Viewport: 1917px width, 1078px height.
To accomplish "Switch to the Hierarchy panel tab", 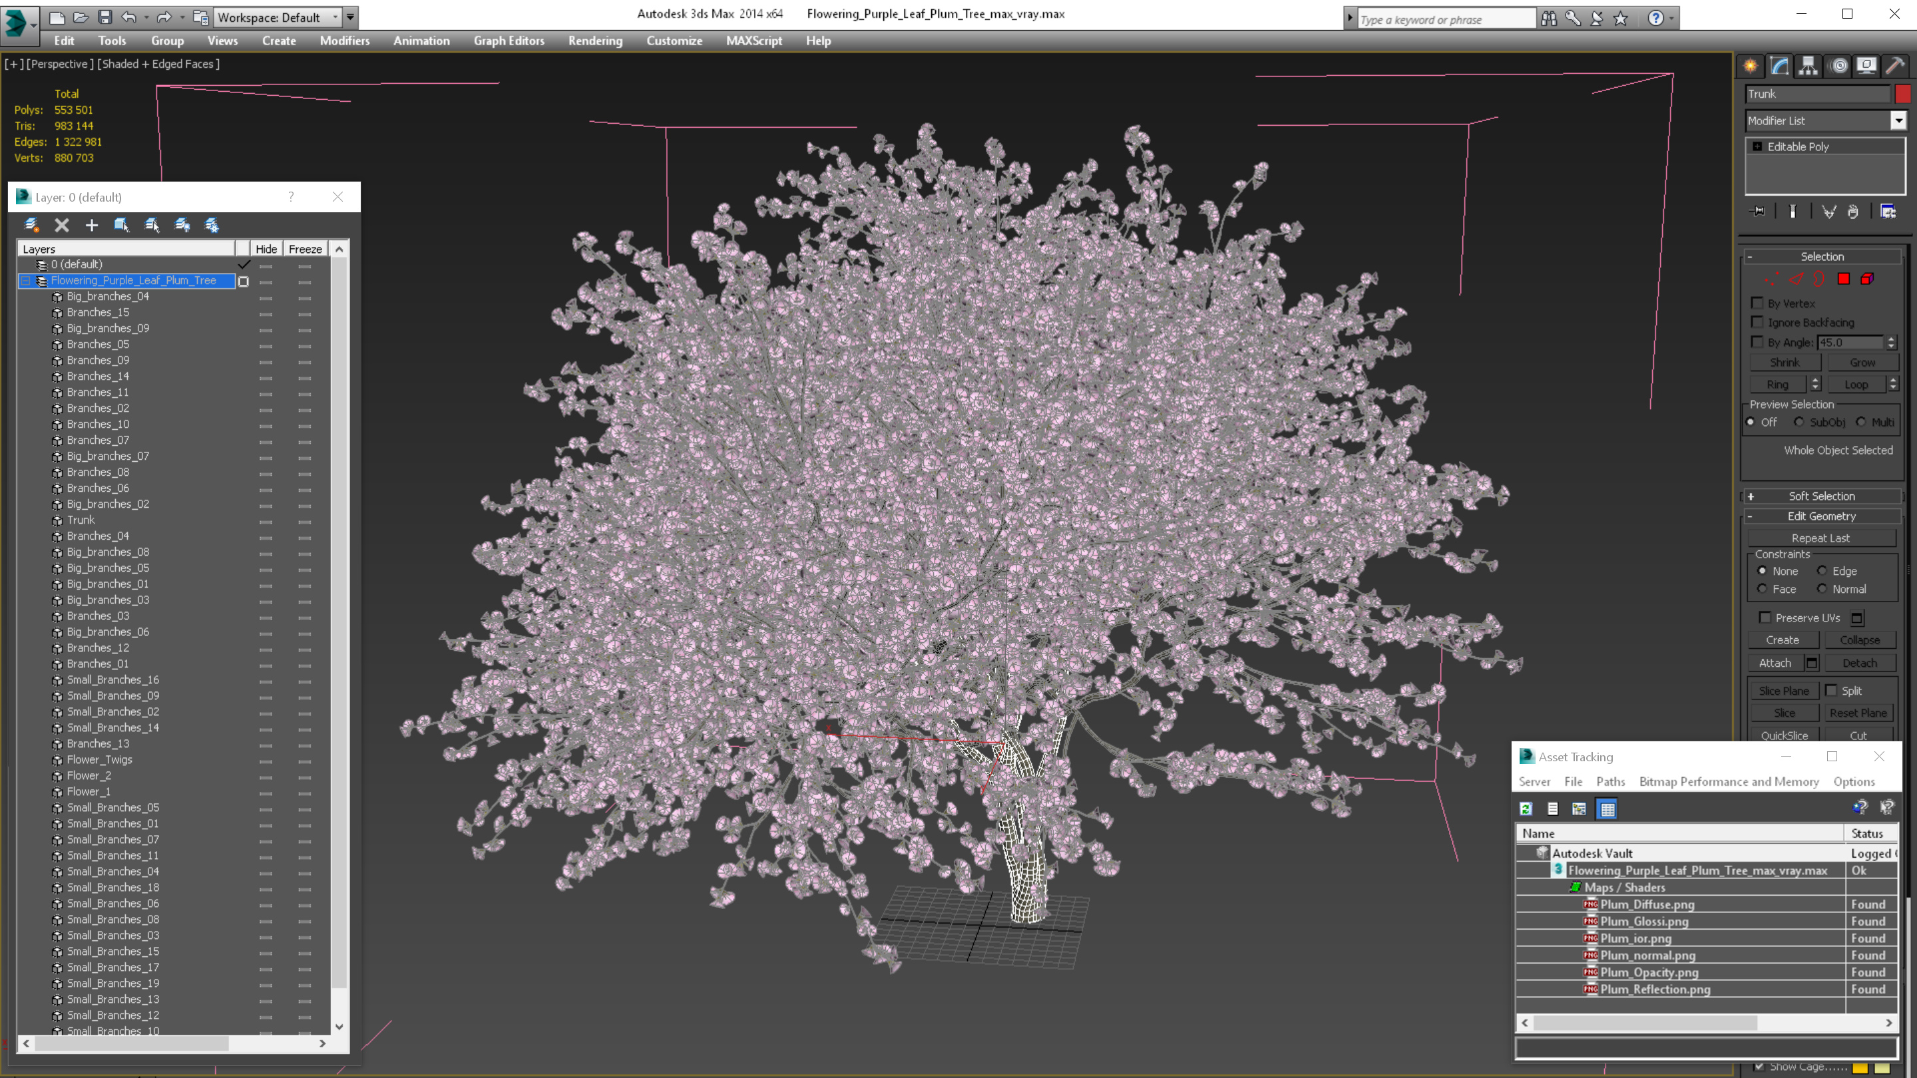I will coord(1809,67).
